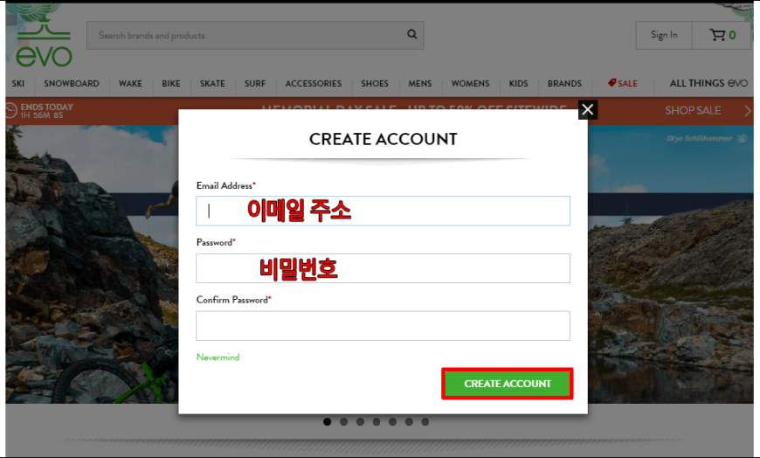The height and width of the screenshot is (458, 760).
Task: Select the fifth carousel dot
Action: 392,421
